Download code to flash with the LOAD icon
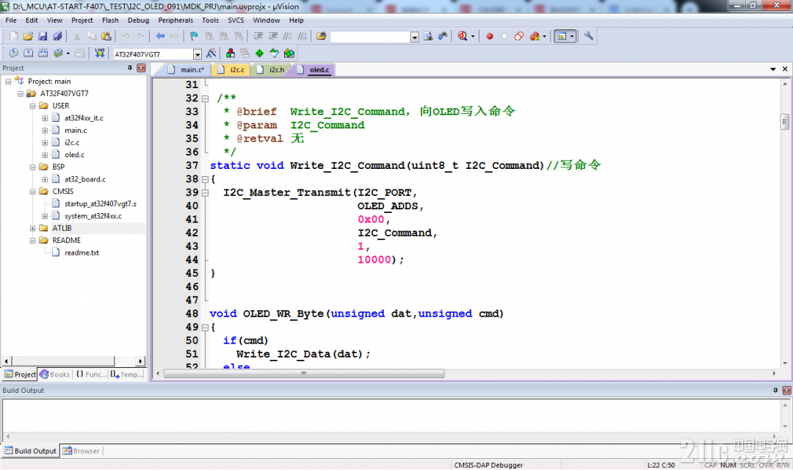The image size is (793, 470). point(100,53)
